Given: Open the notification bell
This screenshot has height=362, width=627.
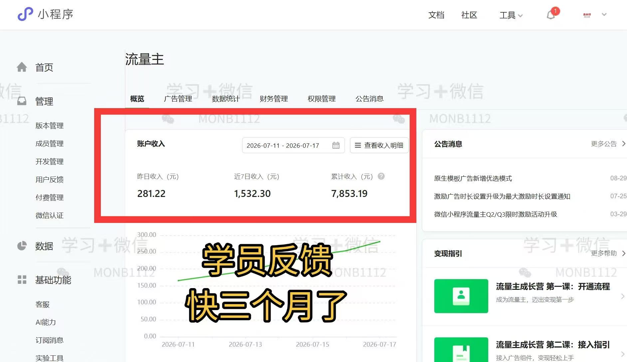Looking at the screenshot, I should point(551,15).
